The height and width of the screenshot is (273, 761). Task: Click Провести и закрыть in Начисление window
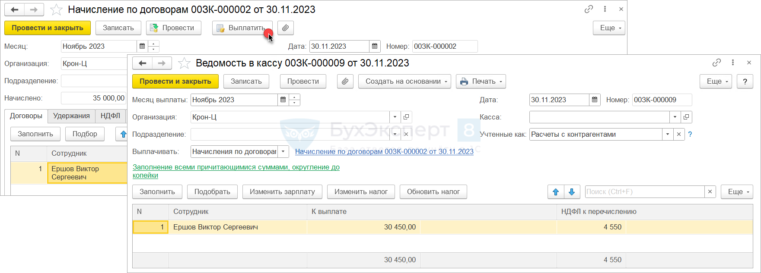(x=48, y=28)
